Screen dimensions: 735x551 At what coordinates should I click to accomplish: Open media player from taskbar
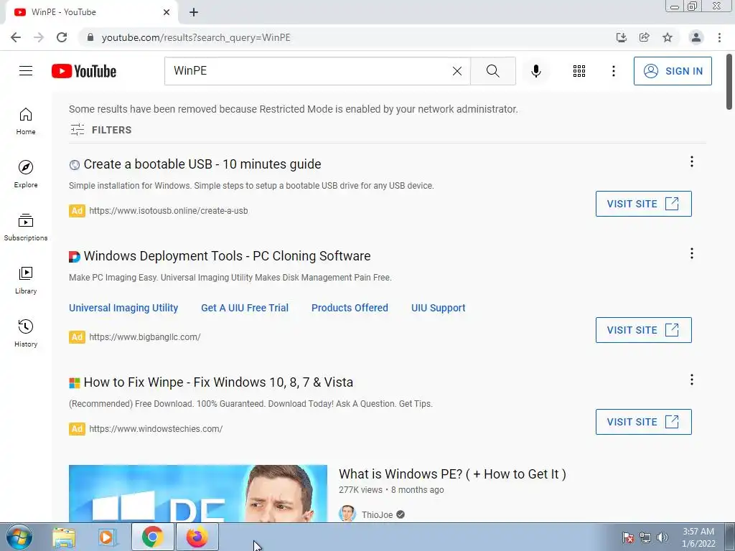[x=108, y=537]
